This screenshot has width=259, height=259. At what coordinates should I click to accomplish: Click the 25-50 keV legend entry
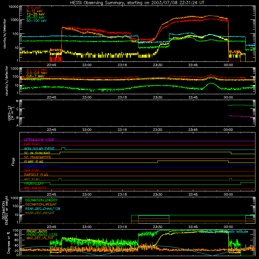[x=35, y=17]
